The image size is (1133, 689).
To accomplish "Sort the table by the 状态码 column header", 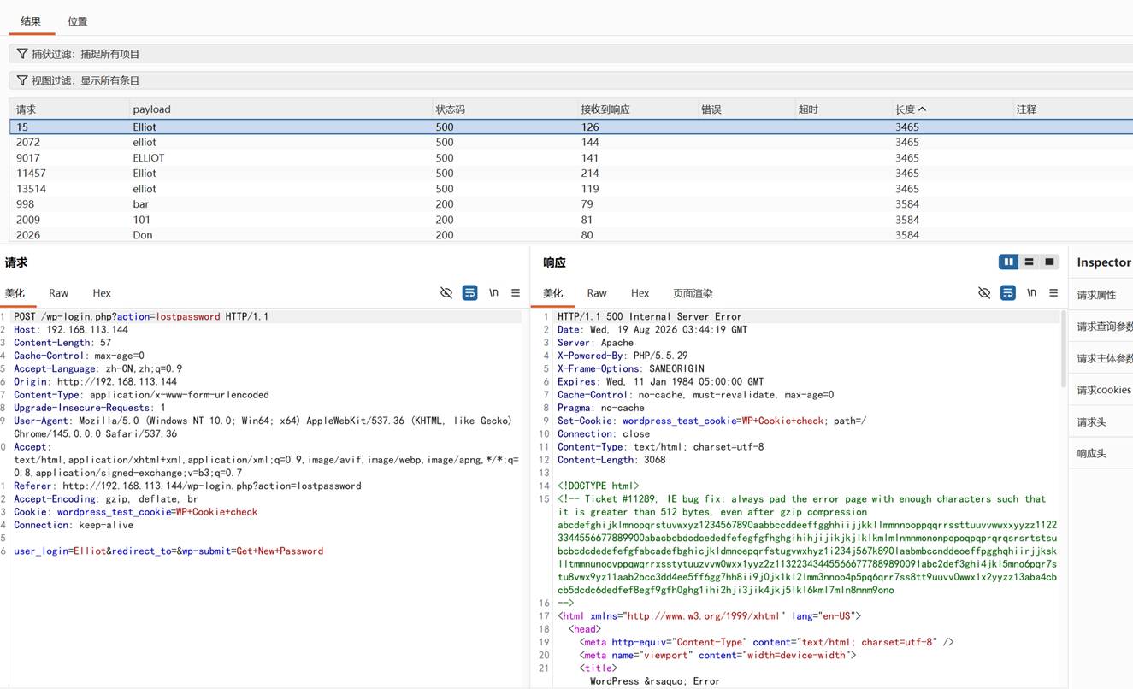I will coord(505,109).
